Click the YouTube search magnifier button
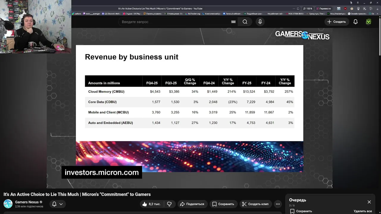Image resolution: width=381 pixels, height=214 pixels. coord(245,22)
